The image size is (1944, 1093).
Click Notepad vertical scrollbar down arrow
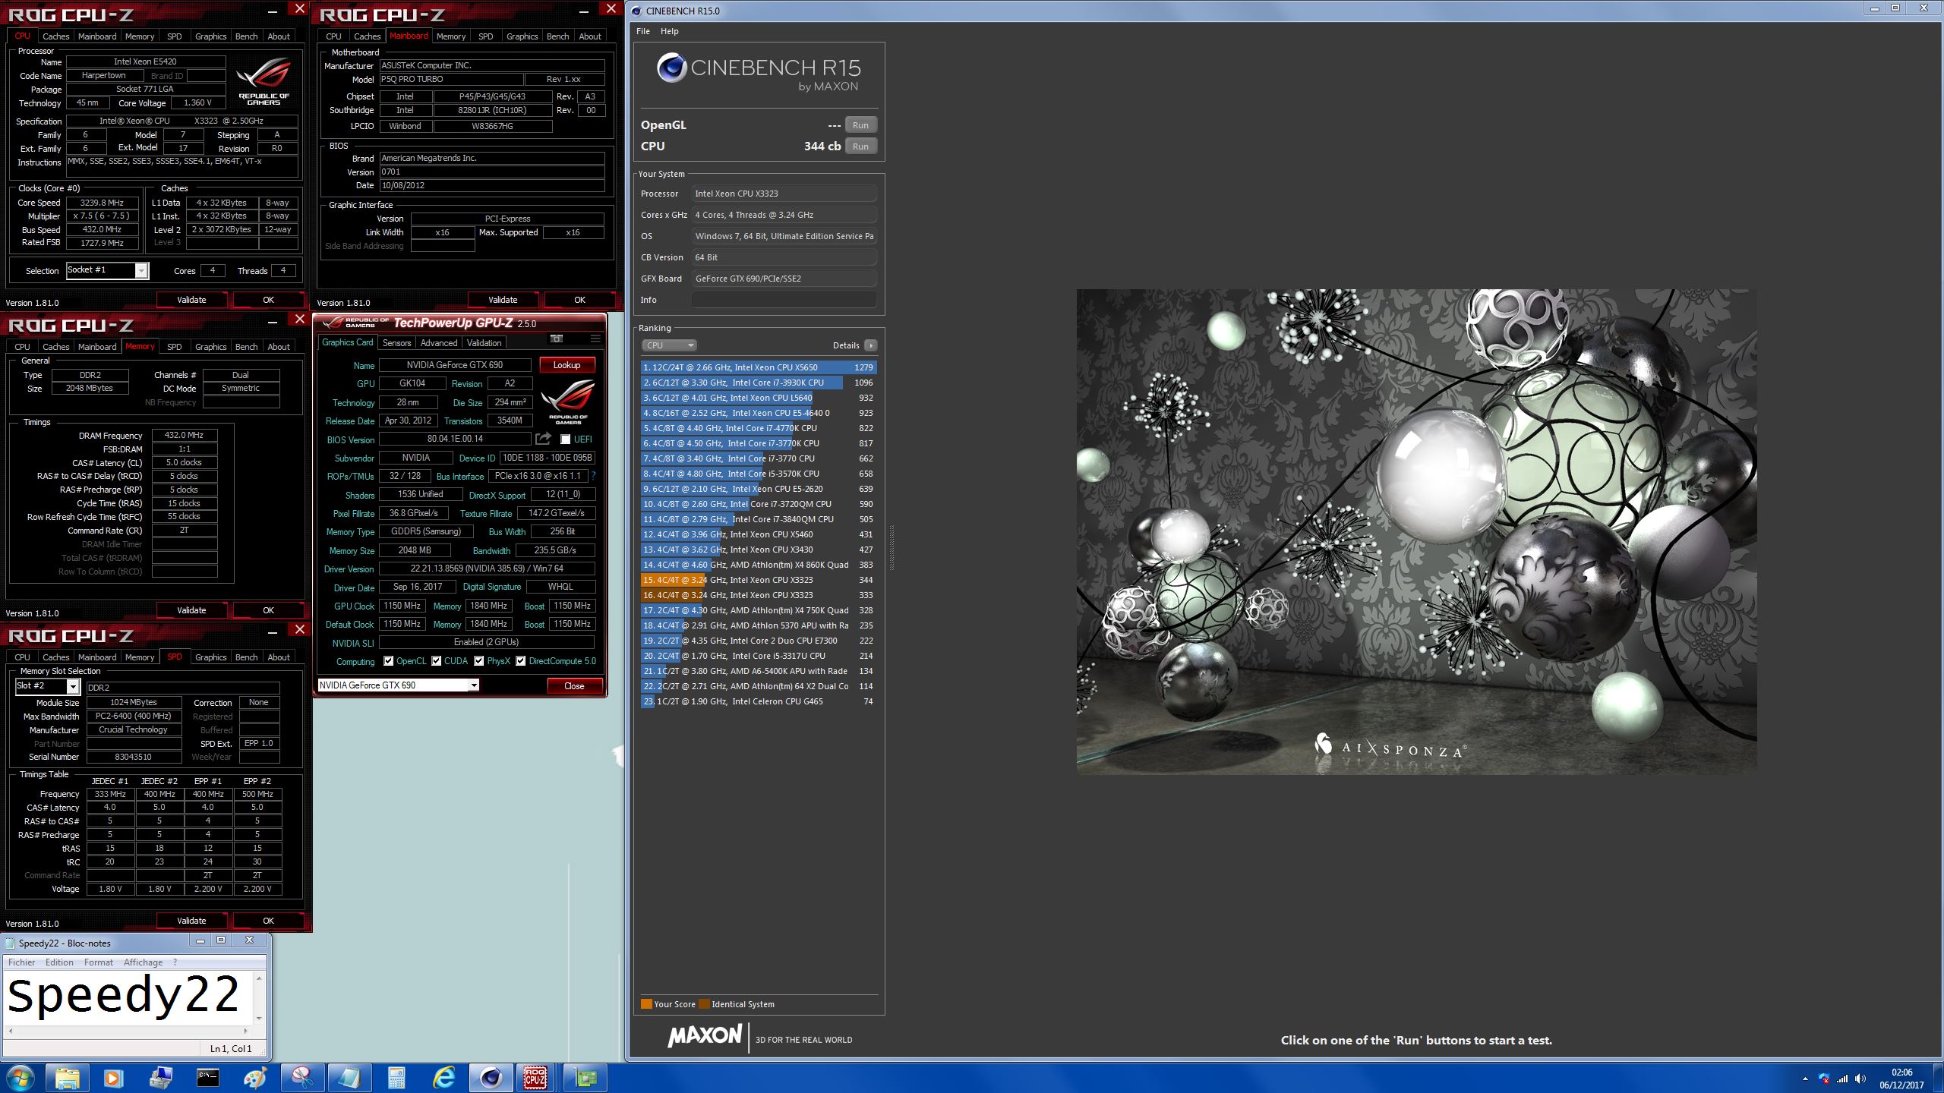point(259,1018)
